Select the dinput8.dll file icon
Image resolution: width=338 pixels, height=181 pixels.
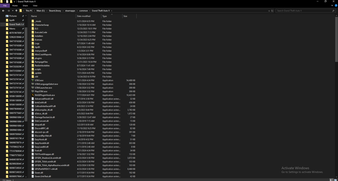[x=33, y=125]
